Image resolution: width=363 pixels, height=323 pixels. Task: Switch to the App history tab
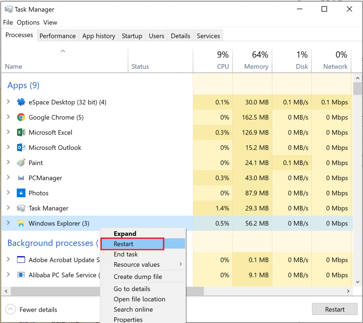pyautogui.click(x=99, y=36)
